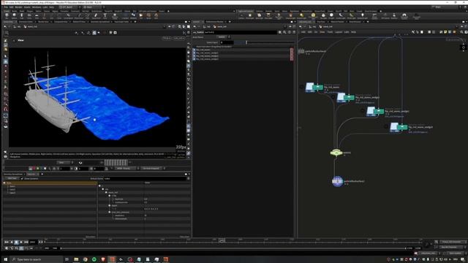Jump to the last frame
This screenshot has height=263, width=468.
click(x=26, y=242)
